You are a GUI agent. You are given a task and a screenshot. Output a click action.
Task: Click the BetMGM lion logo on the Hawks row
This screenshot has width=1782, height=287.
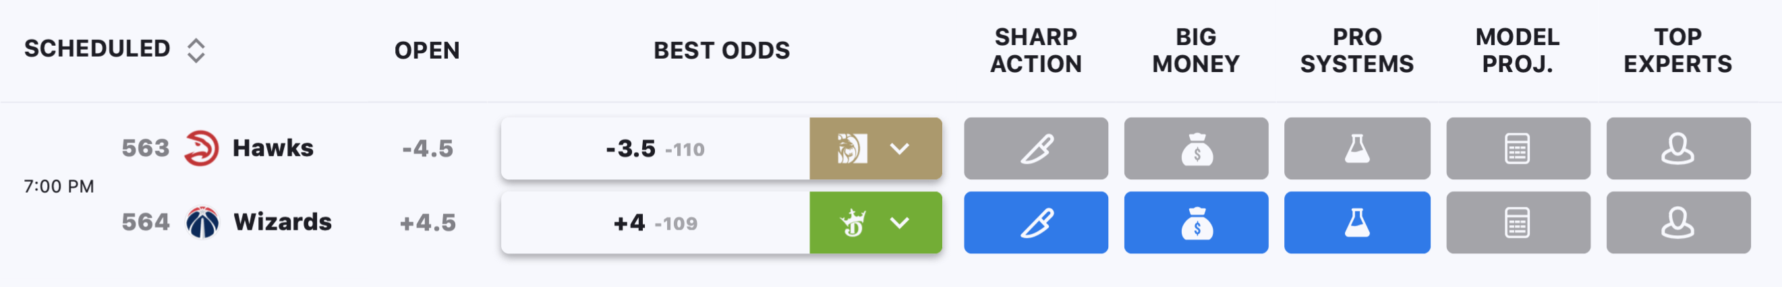tap(852, 148)
